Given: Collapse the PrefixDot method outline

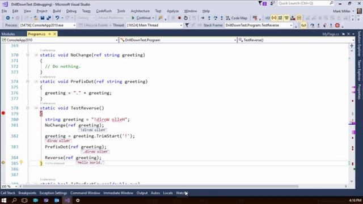Looking at the screenshot, I should pyautogui.click(x=28, y=82).
